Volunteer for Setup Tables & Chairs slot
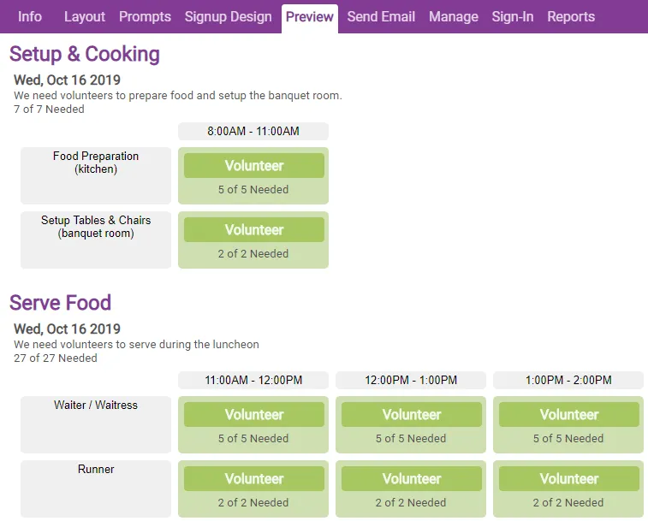This screenshot has height=521, width=648. point(254,230)
